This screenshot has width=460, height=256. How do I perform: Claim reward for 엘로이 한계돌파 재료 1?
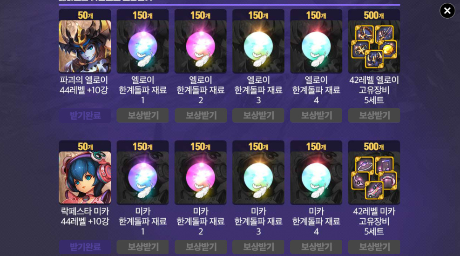coord(142,115)
